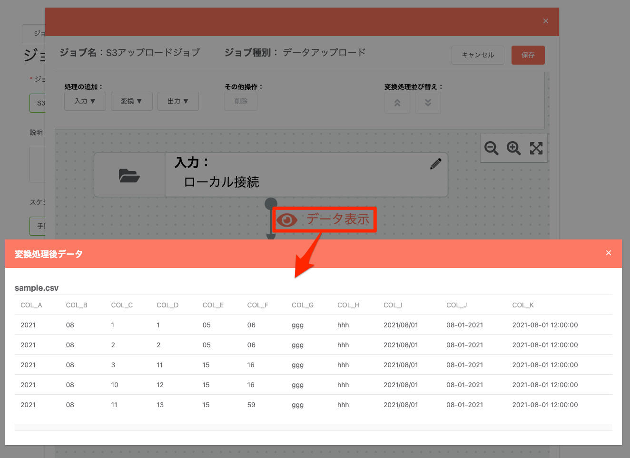Zoom in on the job flow canvas
630x458 pixels.
pyautogui.click(x=514, y=148)
